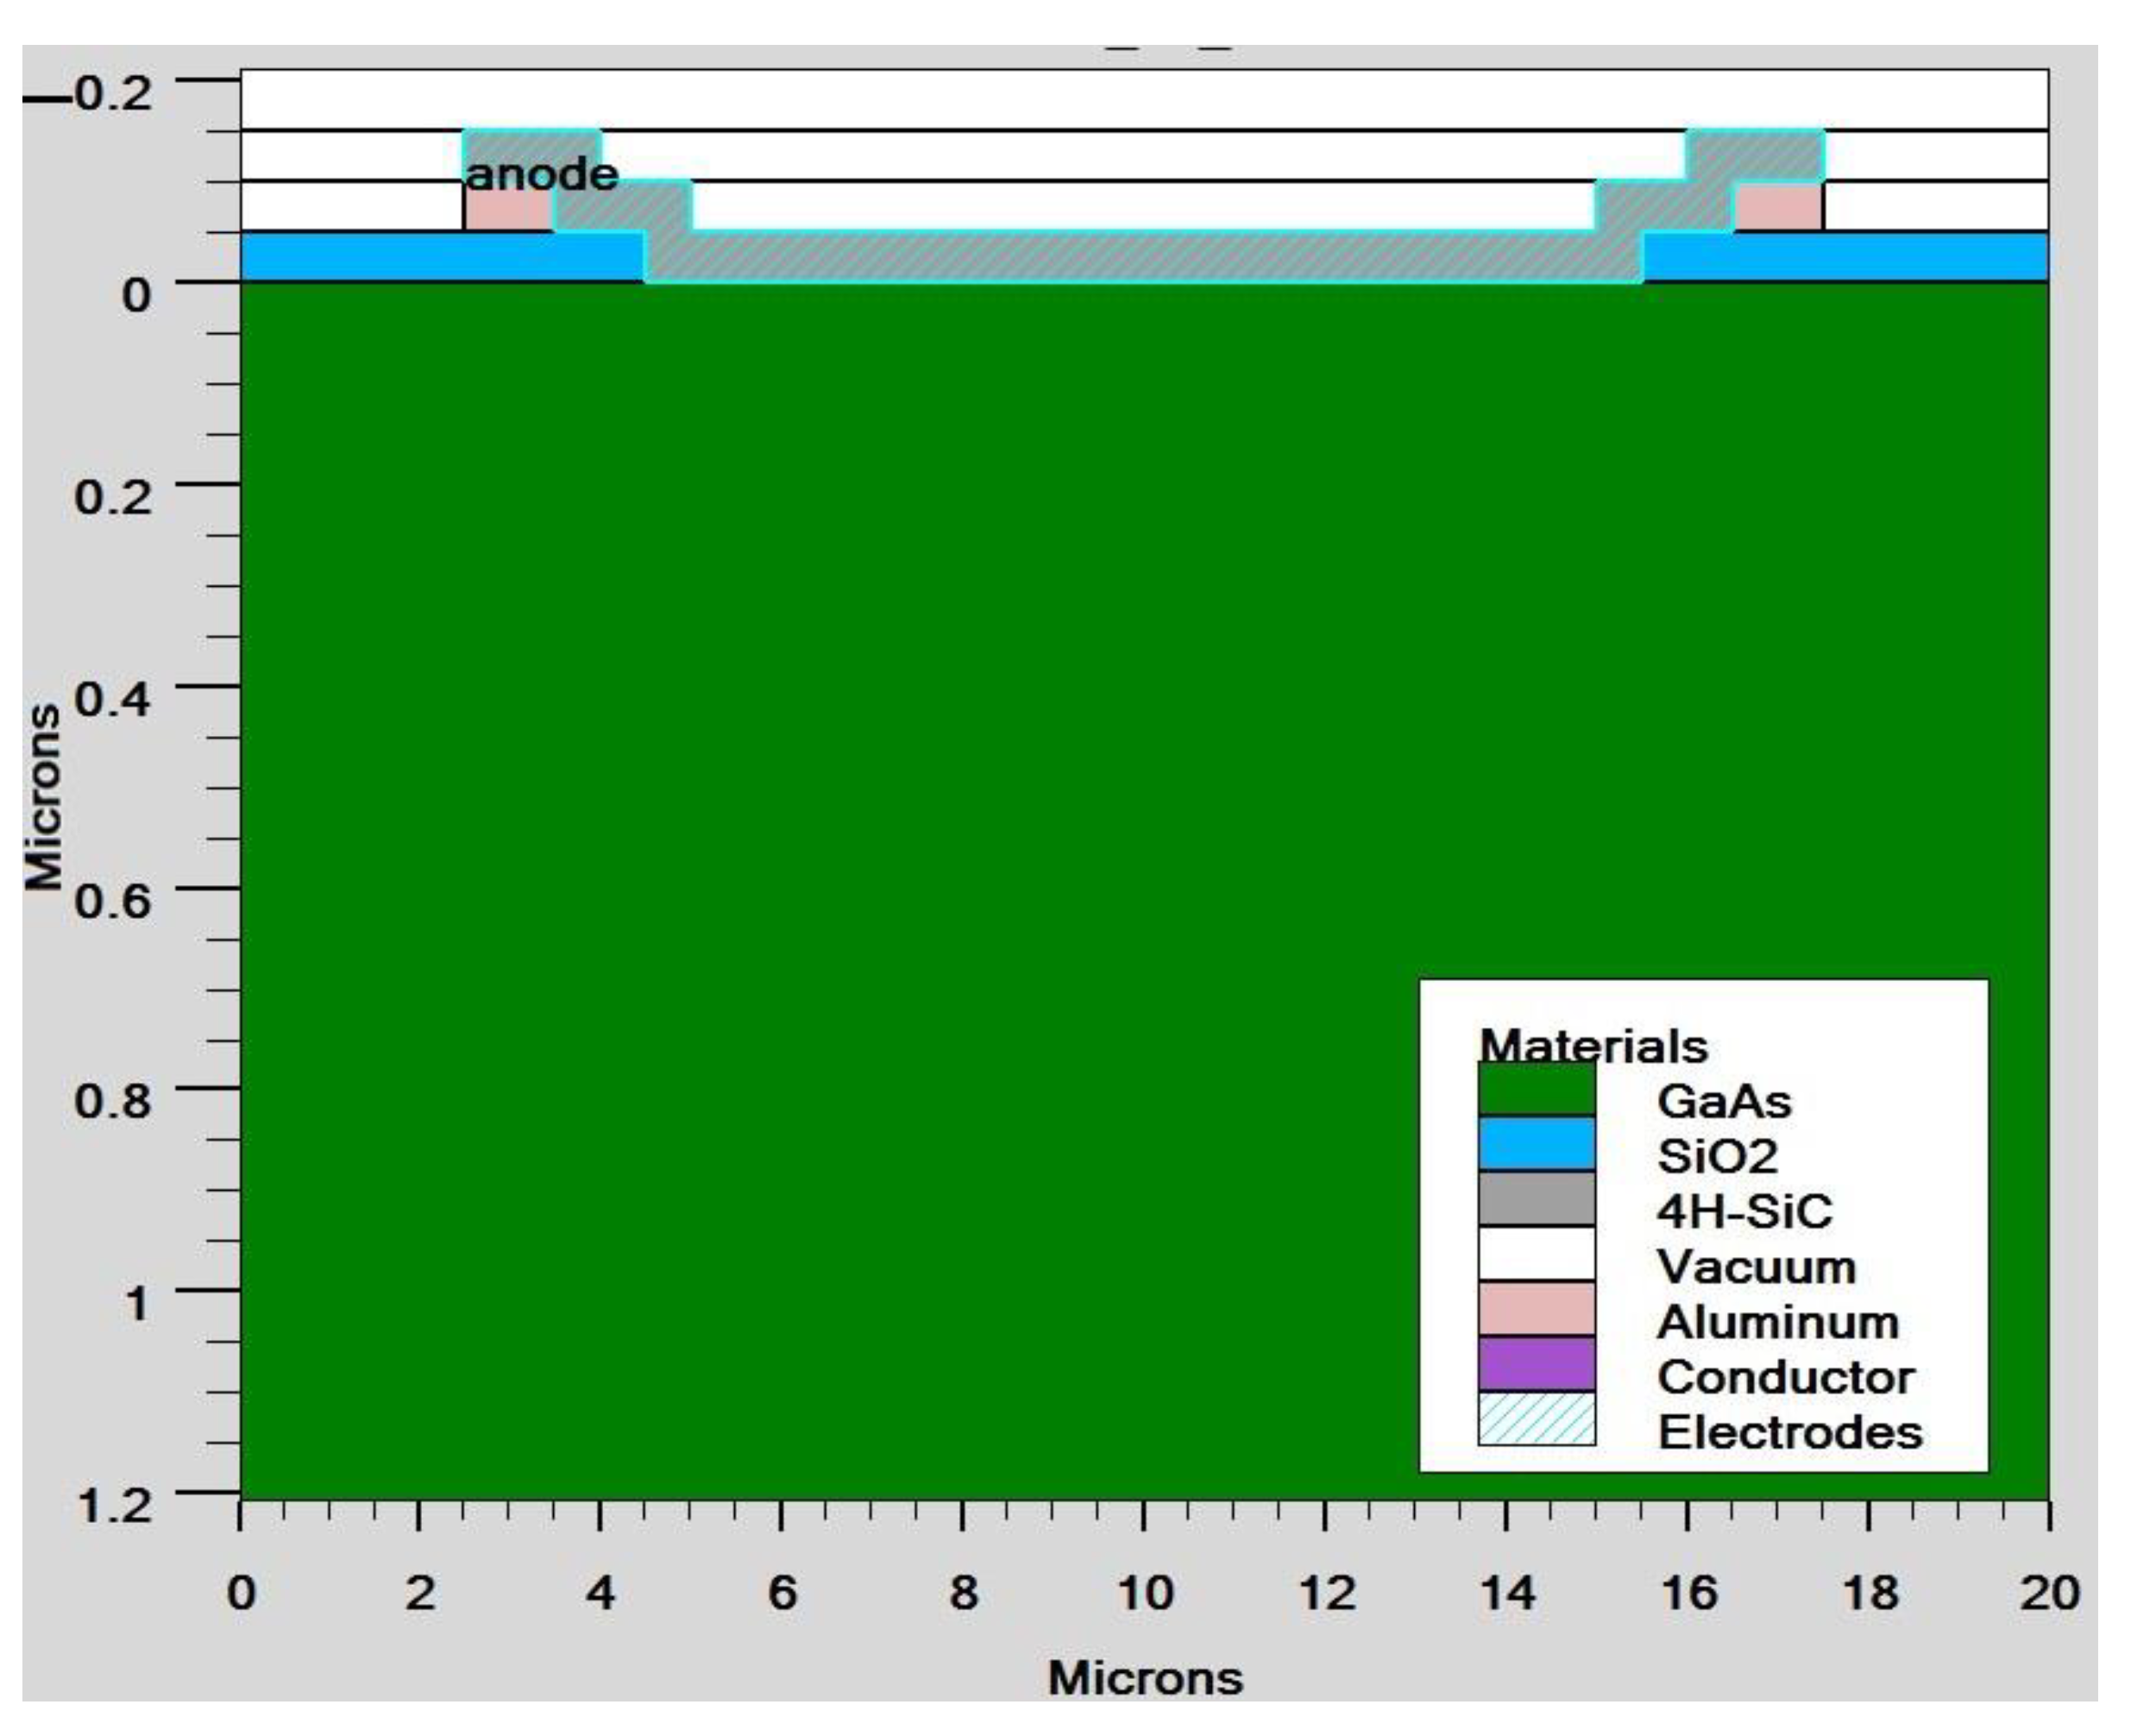
Task: Click the '0.6' tick label on y-axis
Action: point(113,899)
